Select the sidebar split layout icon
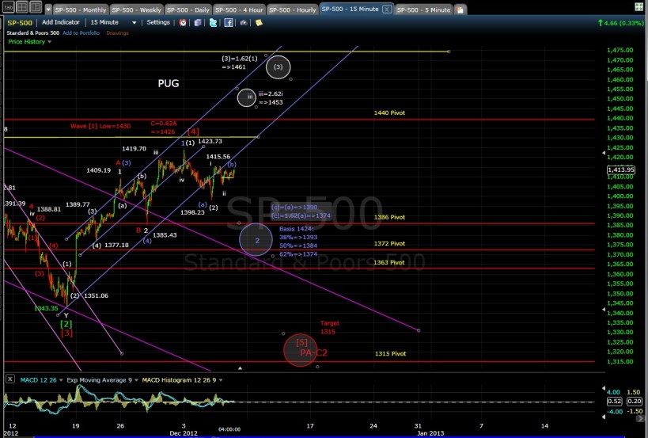Screen dimensions: 648x438 pyautogui.click(x=36, y=7)
